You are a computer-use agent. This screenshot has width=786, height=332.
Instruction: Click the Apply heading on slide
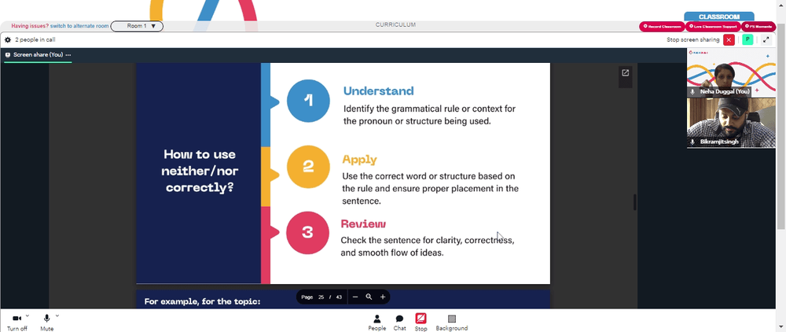pyautogui.click(x=359, y=160)
